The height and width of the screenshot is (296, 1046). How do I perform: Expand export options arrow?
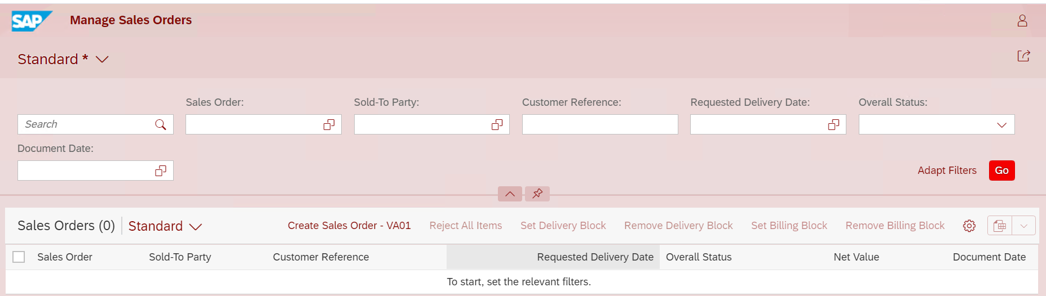[x=1024, y=226]
